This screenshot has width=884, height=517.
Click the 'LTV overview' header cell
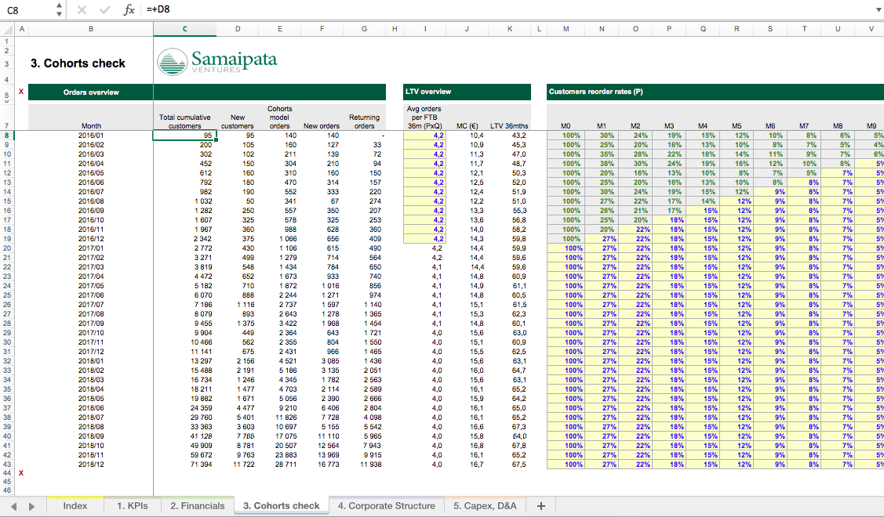pos(467,92)
